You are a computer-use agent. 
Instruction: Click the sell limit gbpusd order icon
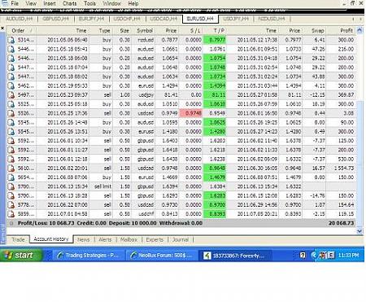coord(11,186)
